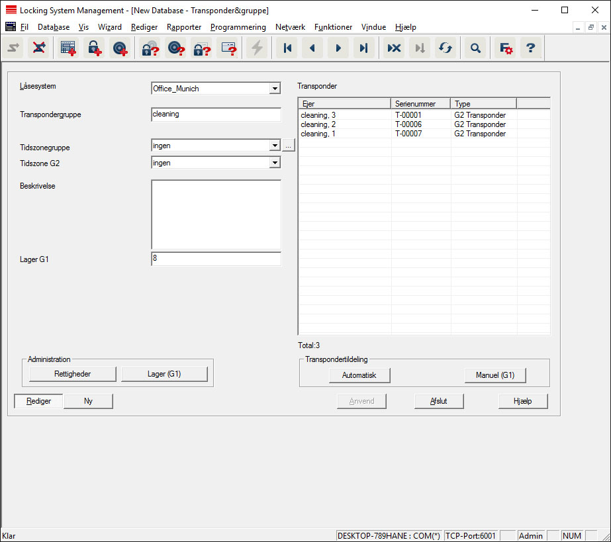Click the refresh toolbar icon
This screenshot has height=542, width=611.
446,48
